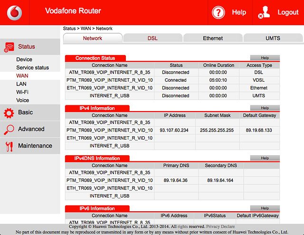
Task: Log out via the Logout link
Action: (288, 12)
